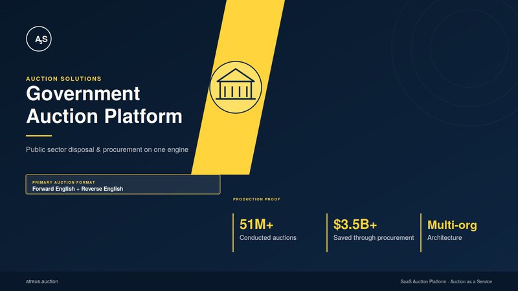The image size is (518, 291).
Task: Click the '51M+' statistic
Action: coord(256,224)
